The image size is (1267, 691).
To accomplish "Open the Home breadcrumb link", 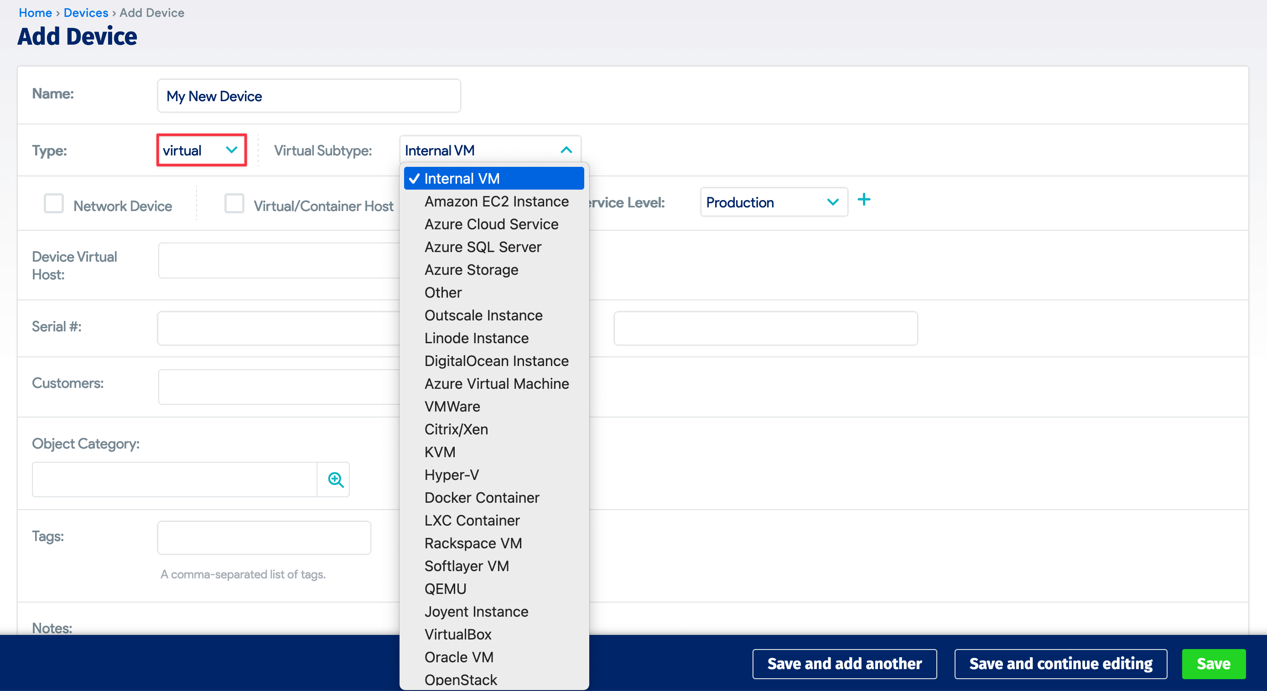I will [35, 13].
